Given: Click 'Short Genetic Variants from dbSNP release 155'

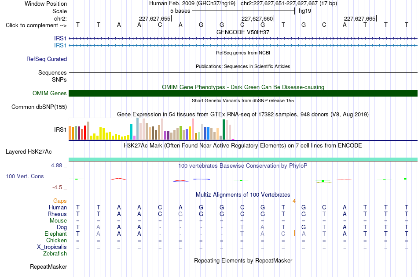Looking at the screenshot, I should 243,101.
